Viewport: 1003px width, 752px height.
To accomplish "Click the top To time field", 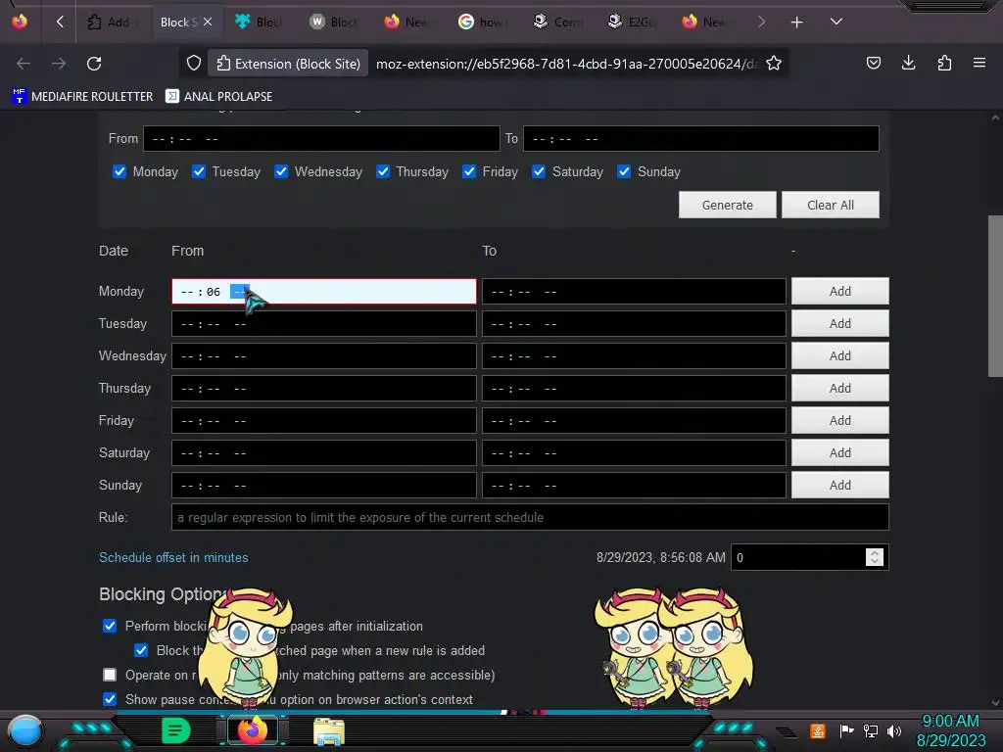I will coord(701,139).
